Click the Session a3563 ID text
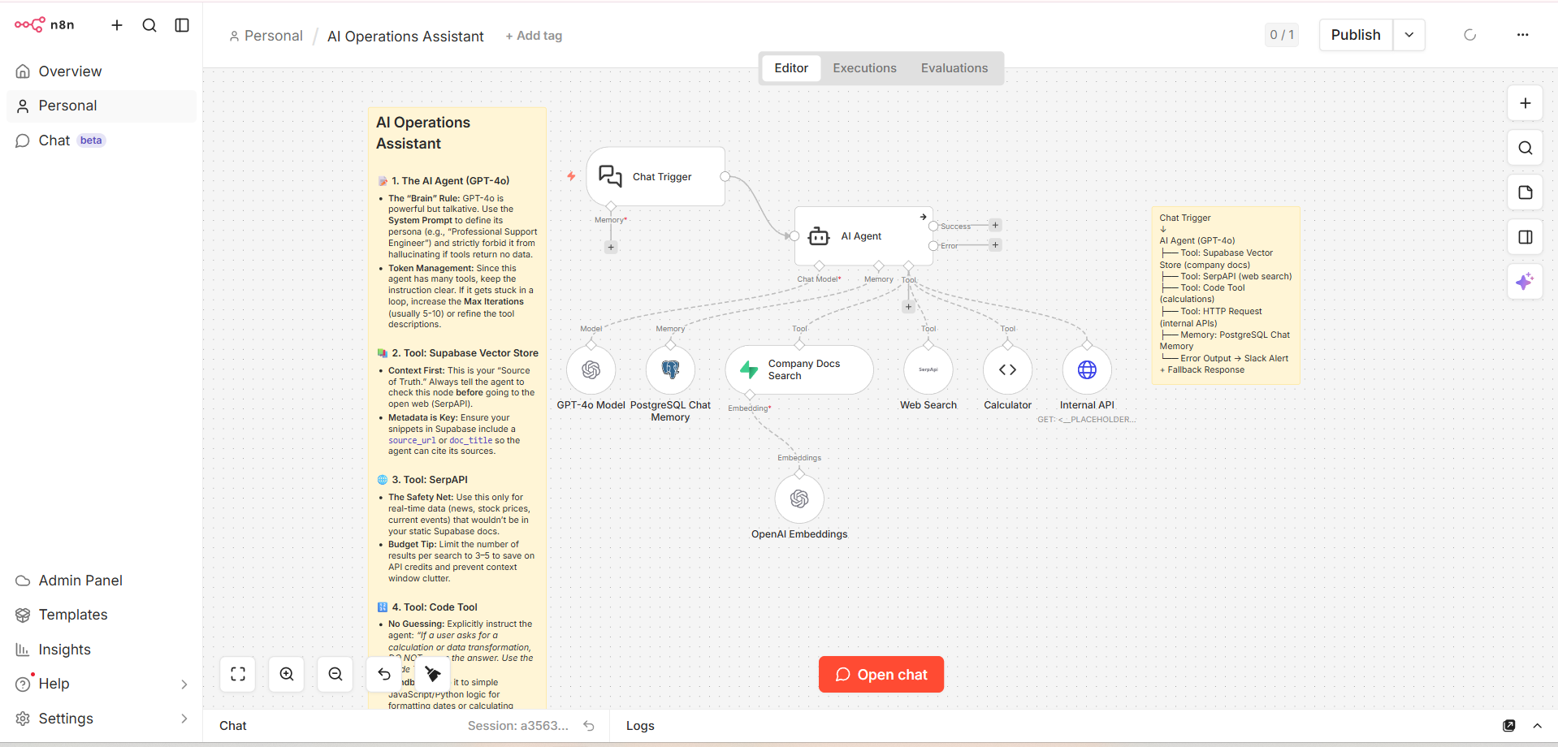1558x747 pixels. point(517,726)
